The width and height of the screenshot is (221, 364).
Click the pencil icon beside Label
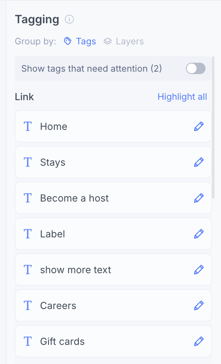pos(199,234)
